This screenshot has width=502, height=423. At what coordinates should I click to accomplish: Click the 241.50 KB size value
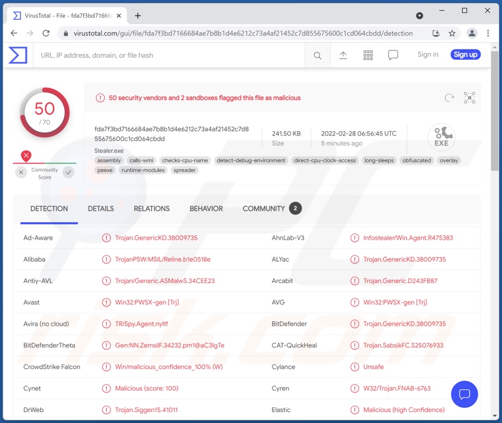pos(286,134)
